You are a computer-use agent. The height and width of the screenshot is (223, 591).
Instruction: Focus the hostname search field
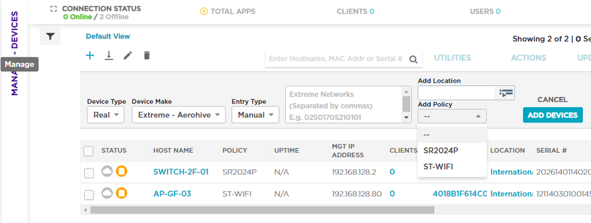pyautogui.click(x=336, y=59)
